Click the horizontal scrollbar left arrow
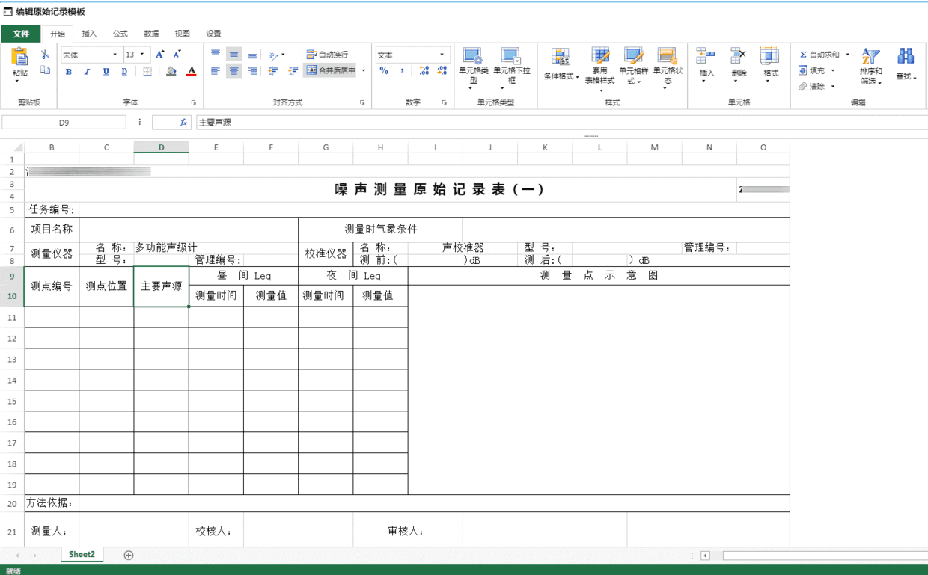The width and height of the screenshot is (928, 575). [x=705, y=556]
